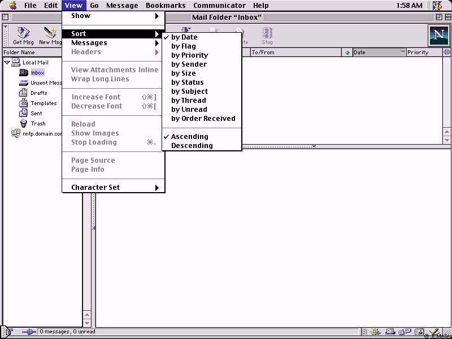
Task: Sort messages by Date
Action: point(184,37)
